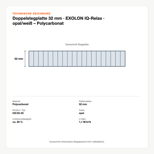Select the U-Wert 1,1 W/m²k value
Screen dimensions: 154x154
85,122
